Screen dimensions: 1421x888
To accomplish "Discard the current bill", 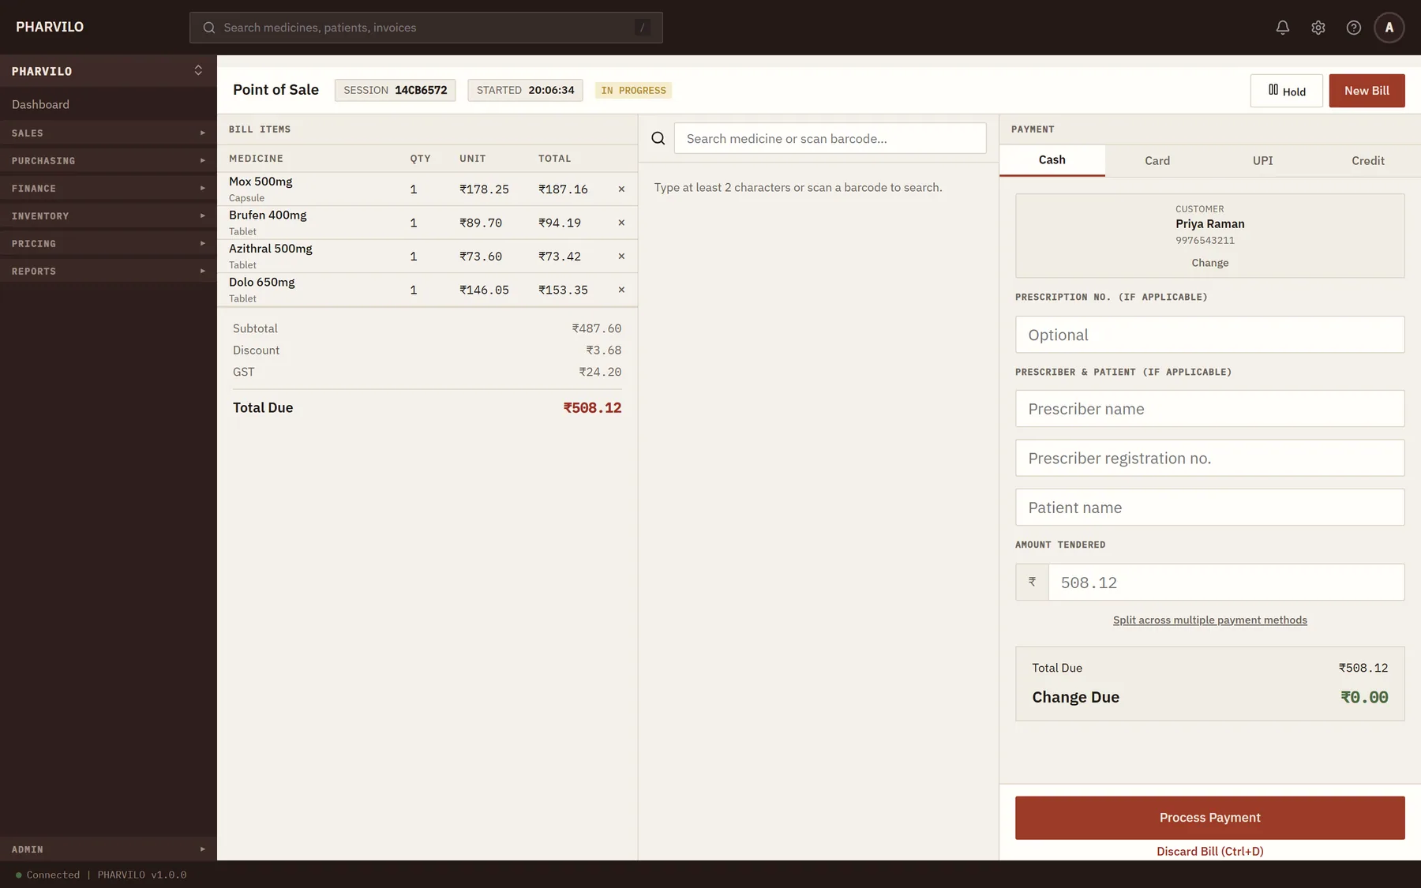I will 1209,852.
